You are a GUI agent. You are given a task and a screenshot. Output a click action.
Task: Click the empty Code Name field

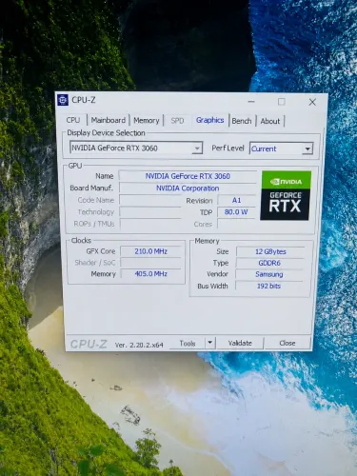[x=150, y=200]
